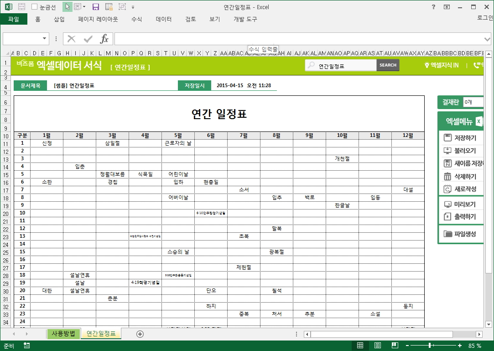Screen dimensions: 494x351
Task: Click the zoom slider handle
Action: [430, 346]
